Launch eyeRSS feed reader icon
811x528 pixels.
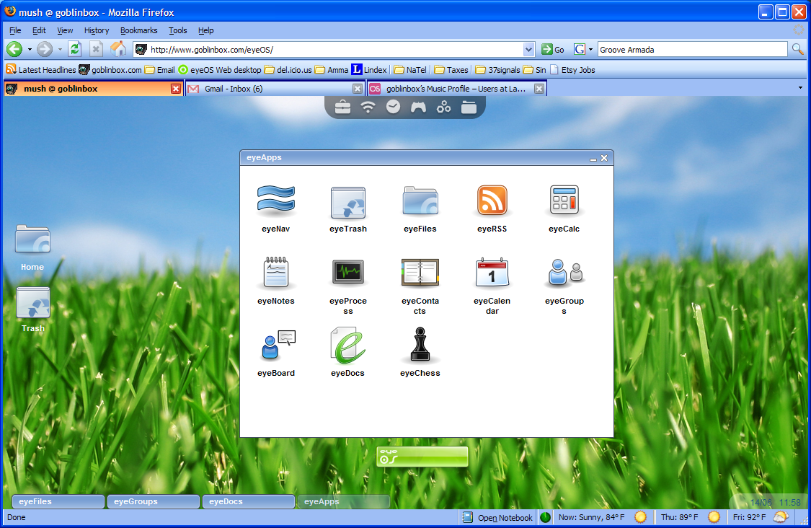coord(492,201)
